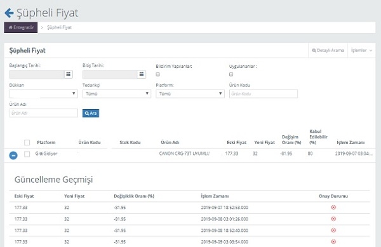Click the Güncelleme Geçmişi heading
381x247 pixels.
point(54,180)
